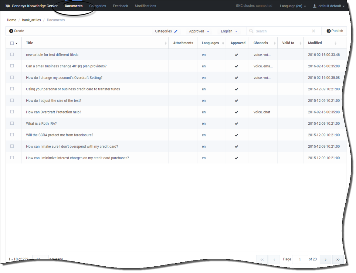Click the Categories pencil edit icon
The height and width of the screenshot is (273, 356).
tap(176, 31)
